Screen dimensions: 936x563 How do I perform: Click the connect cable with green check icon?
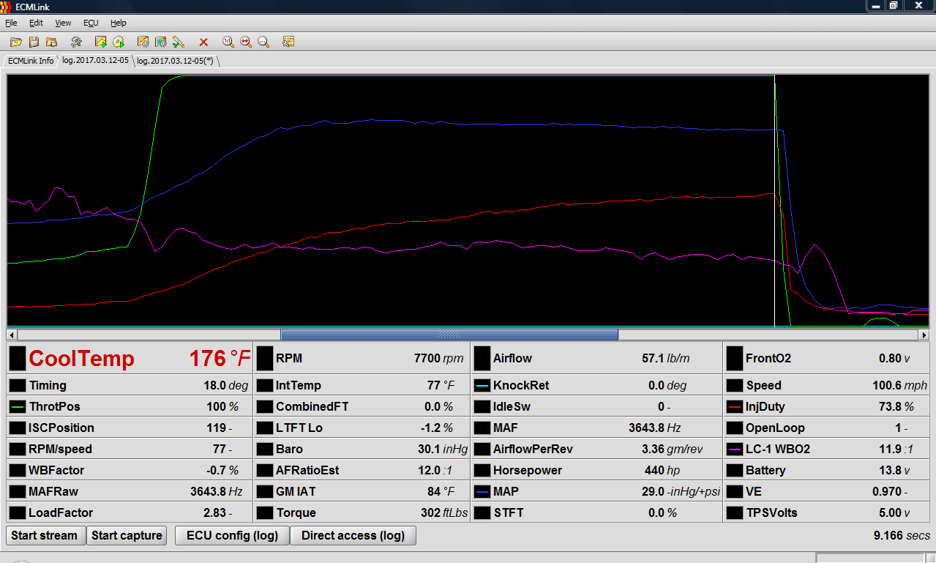click(x=179, y=42)
